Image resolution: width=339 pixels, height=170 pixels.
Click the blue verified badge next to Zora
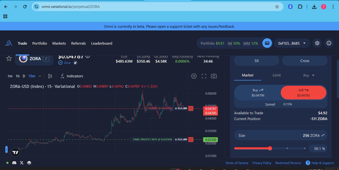60,63
